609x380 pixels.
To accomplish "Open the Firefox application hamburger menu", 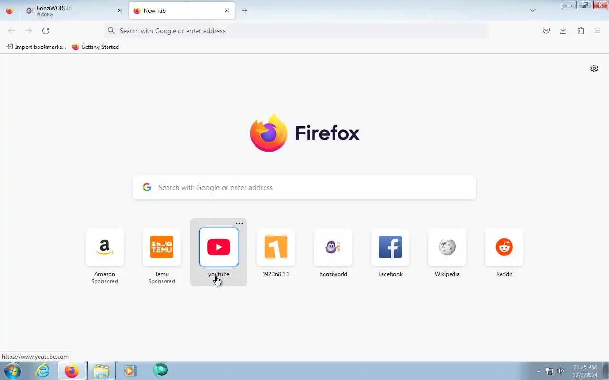I will (598, 31).
